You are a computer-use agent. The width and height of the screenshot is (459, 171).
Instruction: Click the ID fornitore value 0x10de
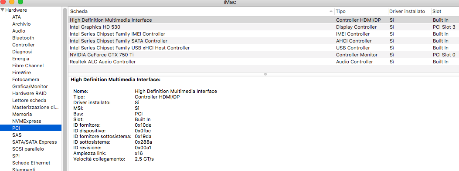tap(143, 125)
